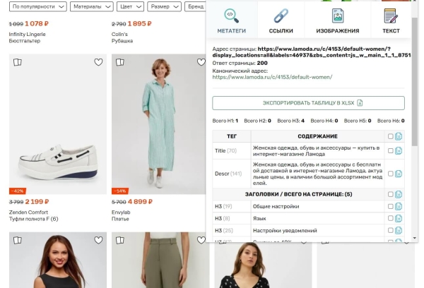Click compare icon on Zenden shoes card
Screen dimensions: 424x288
point(18,62)
